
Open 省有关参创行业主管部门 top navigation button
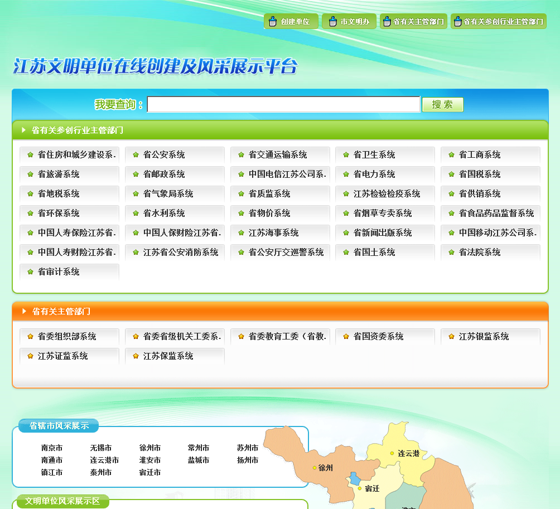coord(499,22)
